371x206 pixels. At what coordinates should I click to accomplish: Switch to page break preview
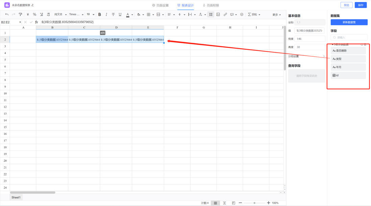coord(233,203)
